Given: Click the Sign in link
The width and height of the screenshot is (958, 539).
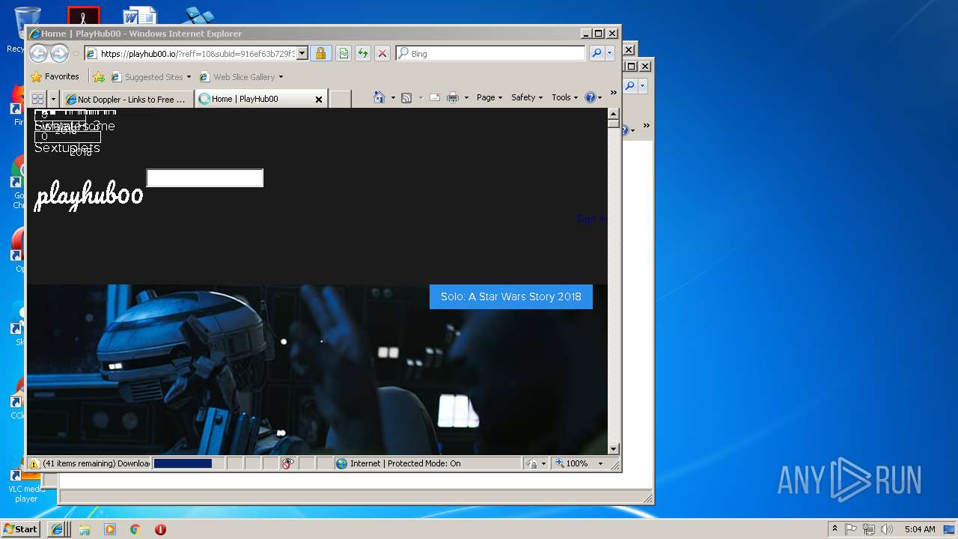Looking at the screenshot, I should click(x=591, y=219).
